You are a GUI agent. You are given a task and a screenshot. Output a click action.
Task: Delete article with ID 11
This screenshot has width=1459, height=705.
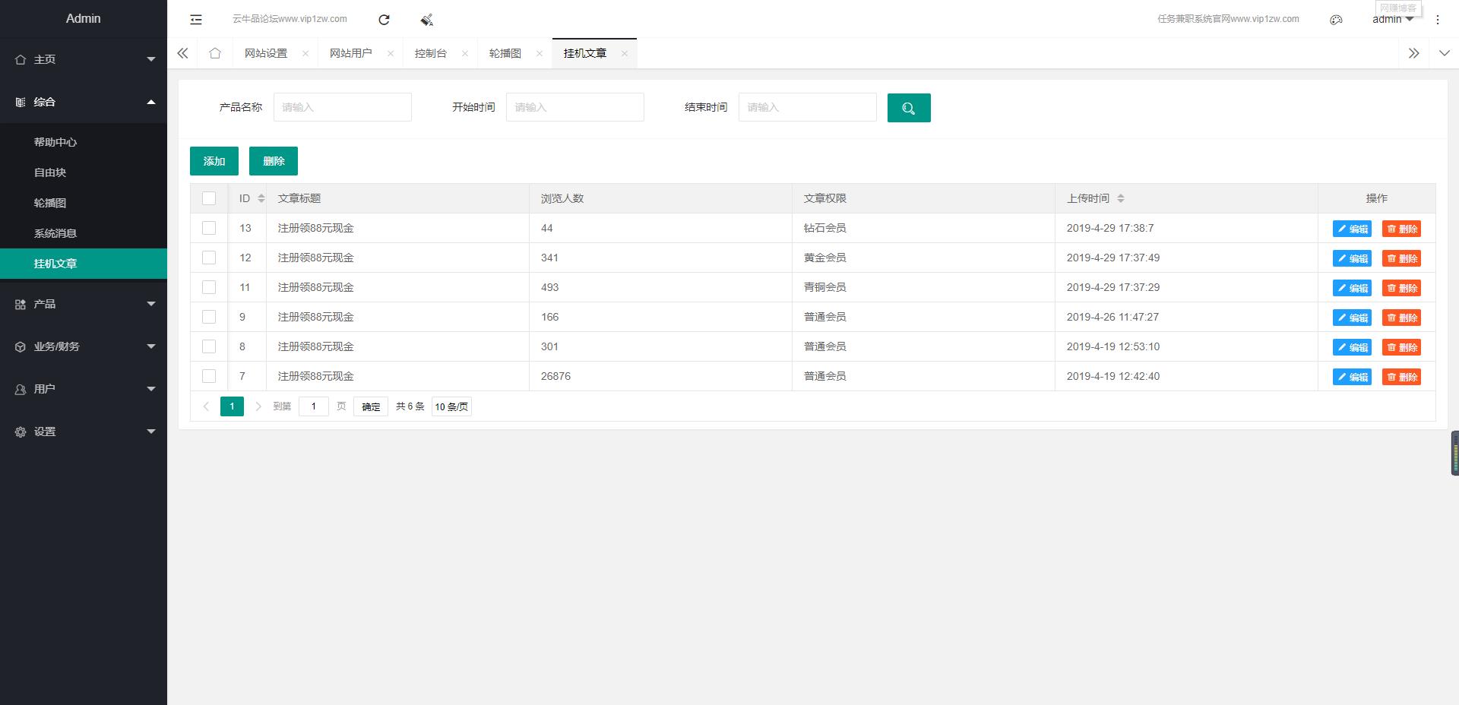[x=1401, y=288]
